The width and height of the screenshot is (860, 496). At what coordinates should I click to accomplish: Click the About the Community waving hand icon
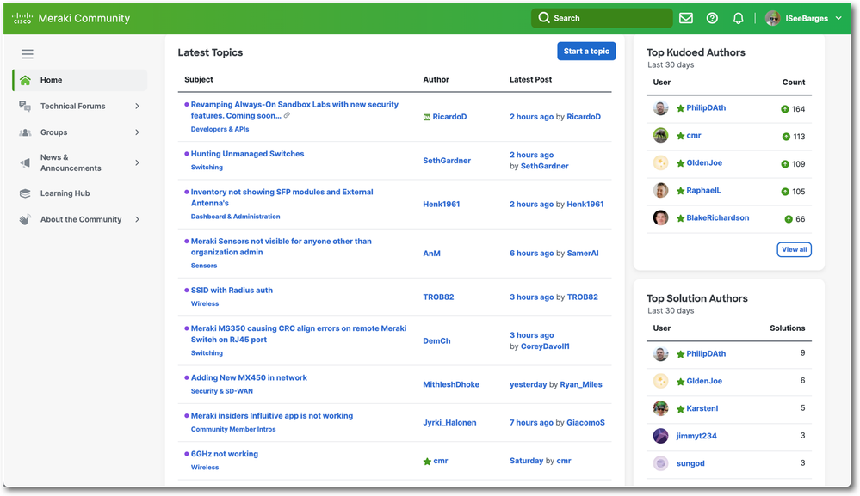pyautogui.click(x=25, y=219)
